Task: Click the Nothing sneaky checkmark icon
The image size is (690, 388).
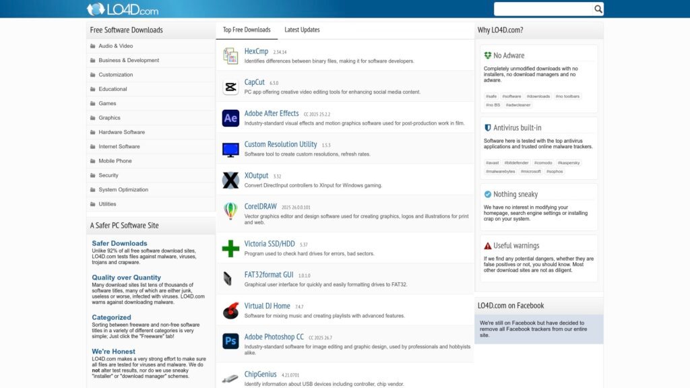Action: coord(488,194)
